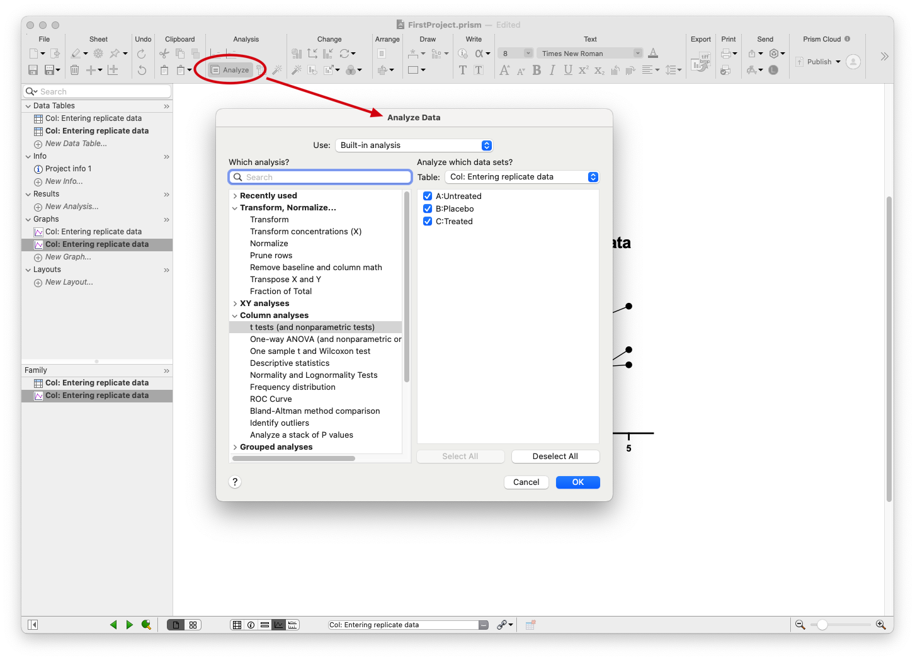
Task: Click the green previous sheet arrow
Action: (113, 625)
